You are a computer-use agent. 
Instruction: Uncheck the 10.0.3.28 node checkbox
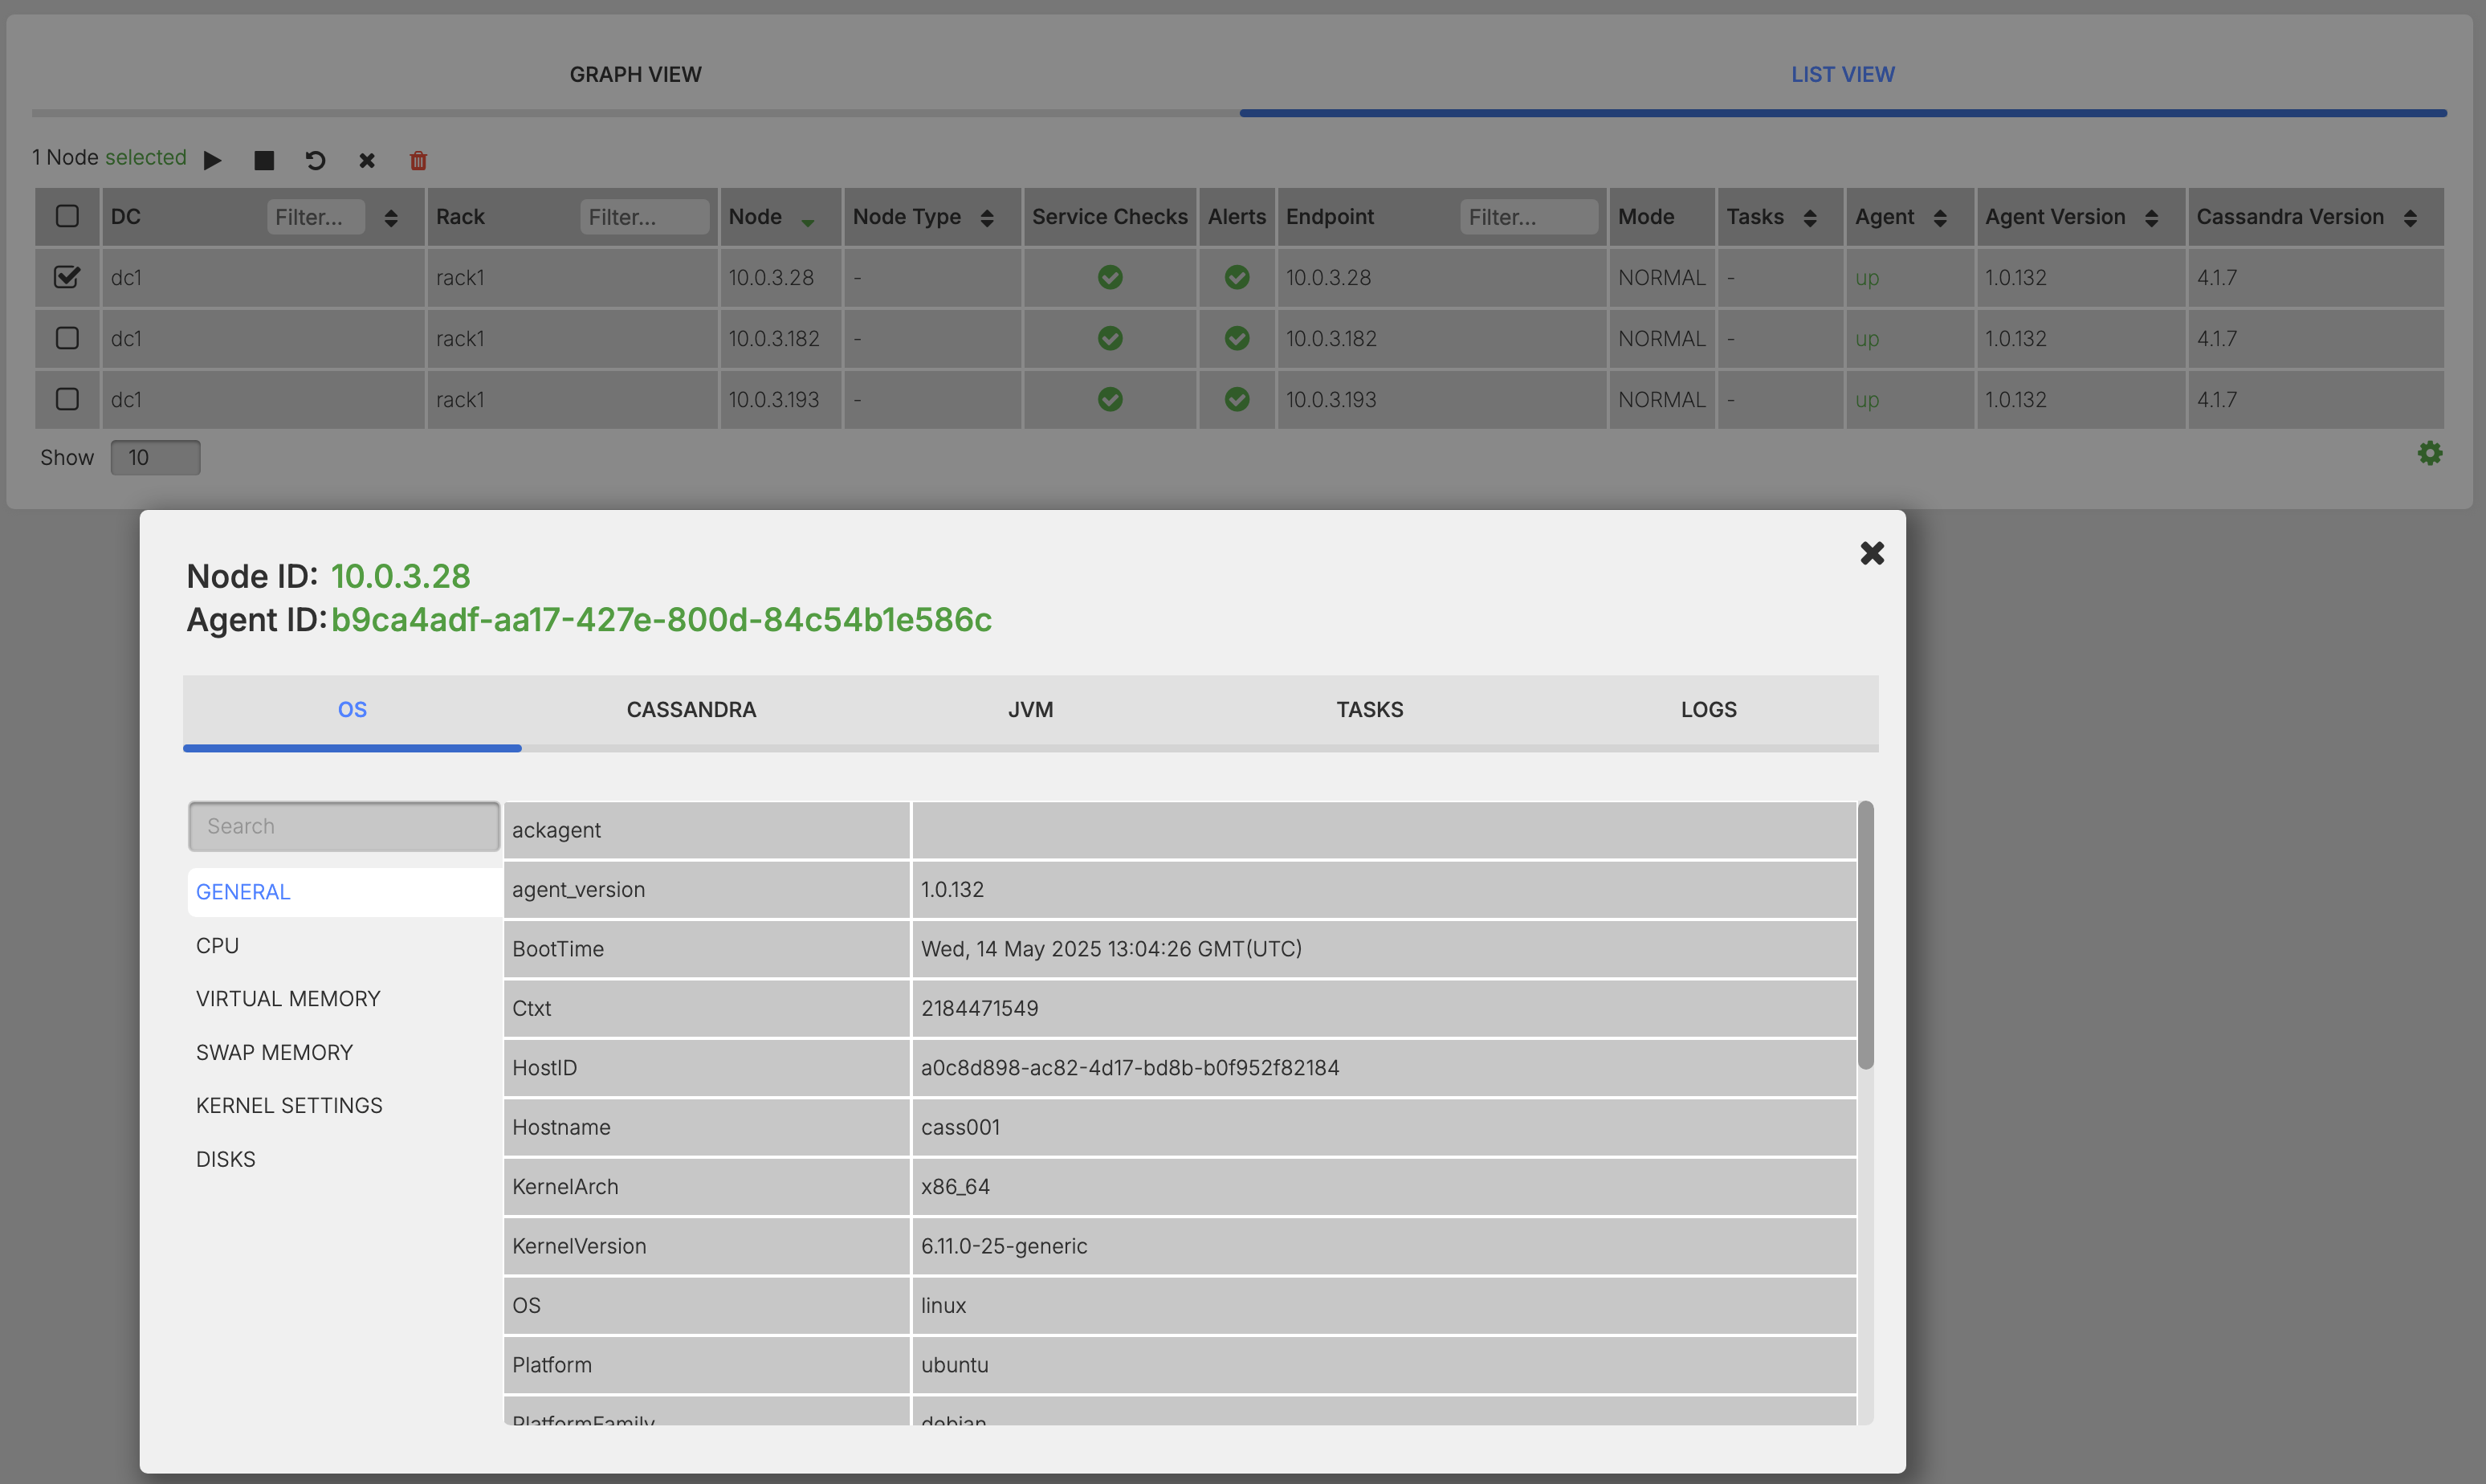[x=67, y=277]
